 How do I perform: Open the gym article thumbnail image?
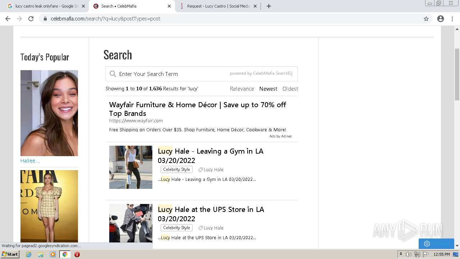(131, 167)
